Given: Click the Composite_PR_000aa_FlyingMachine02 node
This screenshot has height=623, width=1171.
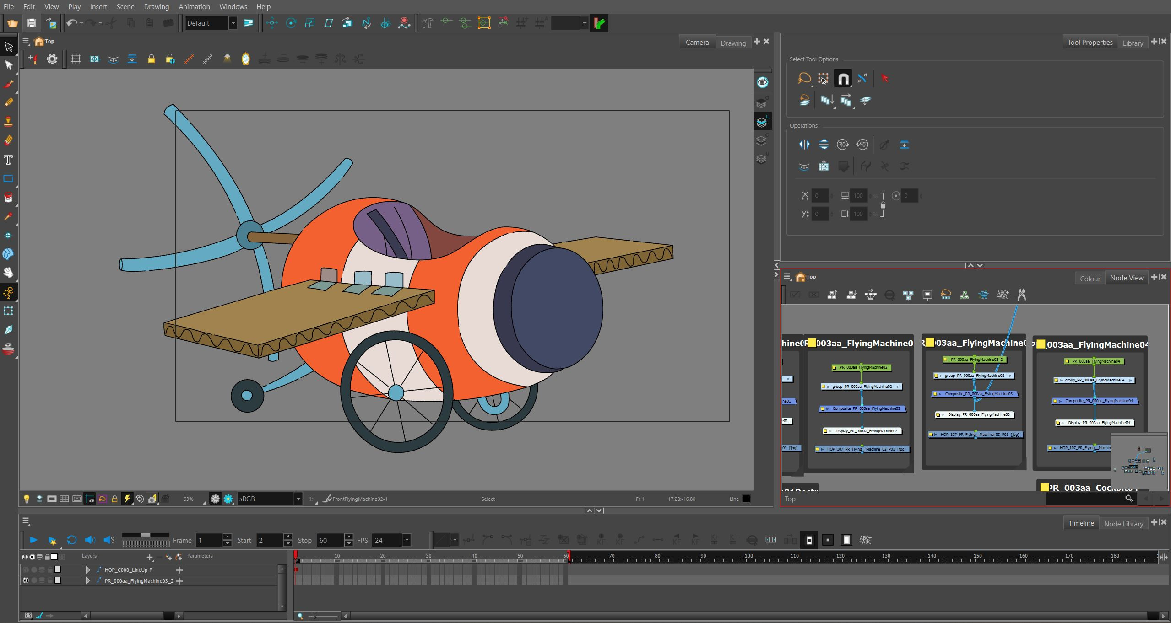Looking at the screenshot, I should 862,409.
